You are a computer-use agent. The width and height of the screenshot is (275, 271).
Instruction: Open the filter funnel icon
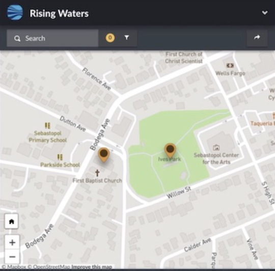click(127, 37)
